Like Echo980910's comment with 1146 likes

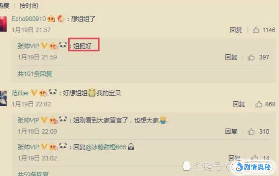tap(256, 30)
